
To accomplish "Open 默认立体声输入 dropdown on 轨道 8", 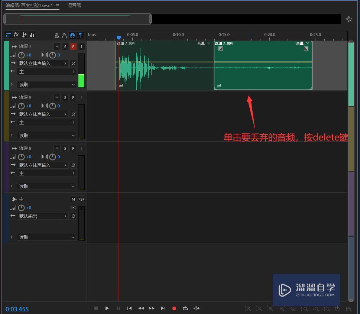I will click(x=43, y=165).
